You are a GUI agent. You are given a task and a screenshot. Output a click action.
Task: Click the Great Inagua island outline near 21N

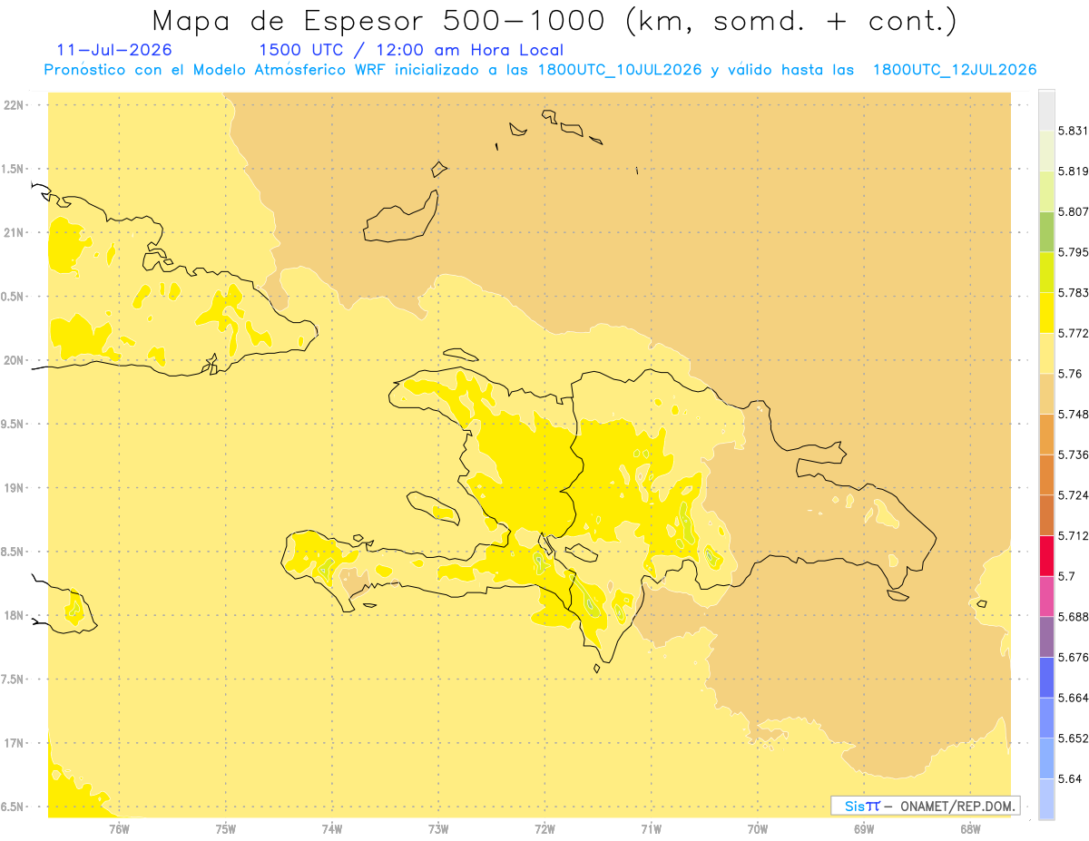coord(402,218)
